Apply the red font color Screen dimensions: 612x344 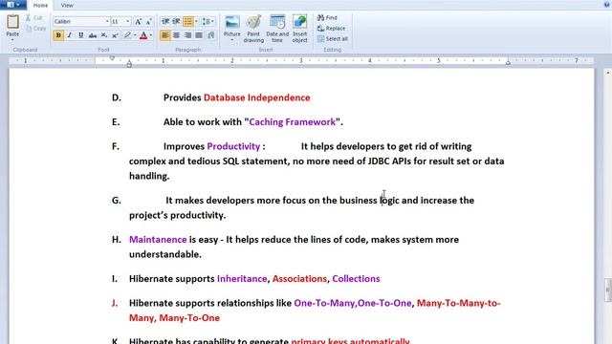(x=143, y=35)
